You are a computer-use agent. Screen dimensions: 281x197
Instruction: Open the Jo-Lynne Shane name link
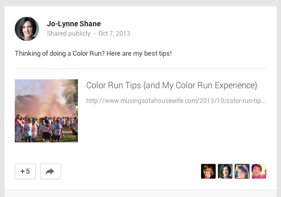74,24
